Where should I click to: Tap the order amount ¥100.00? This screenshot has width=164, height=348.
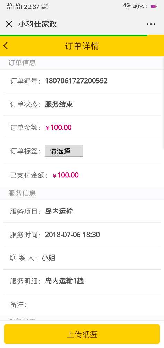(x=59, y=128)
